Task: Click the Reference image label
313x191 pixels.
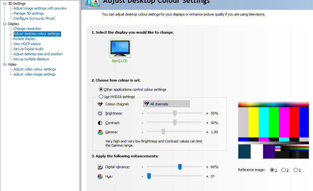Action: coord(252,170)
